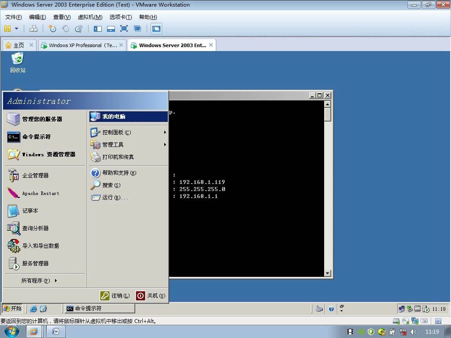Click the host volume speaker tray icon

413,332
